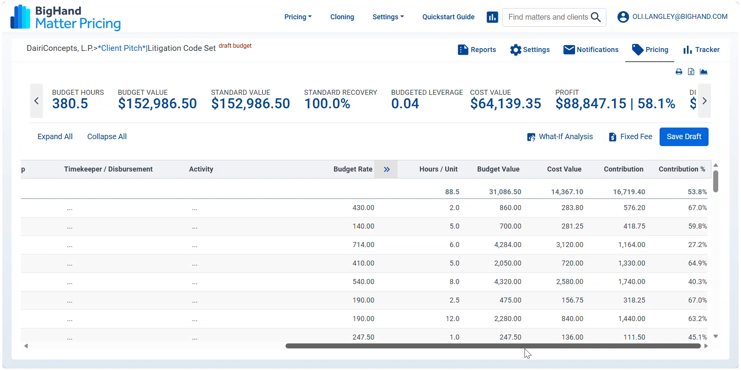Click the 430.00 budget rate cell
The width and height of the screenshot is (741, 370).
[363, 208]
